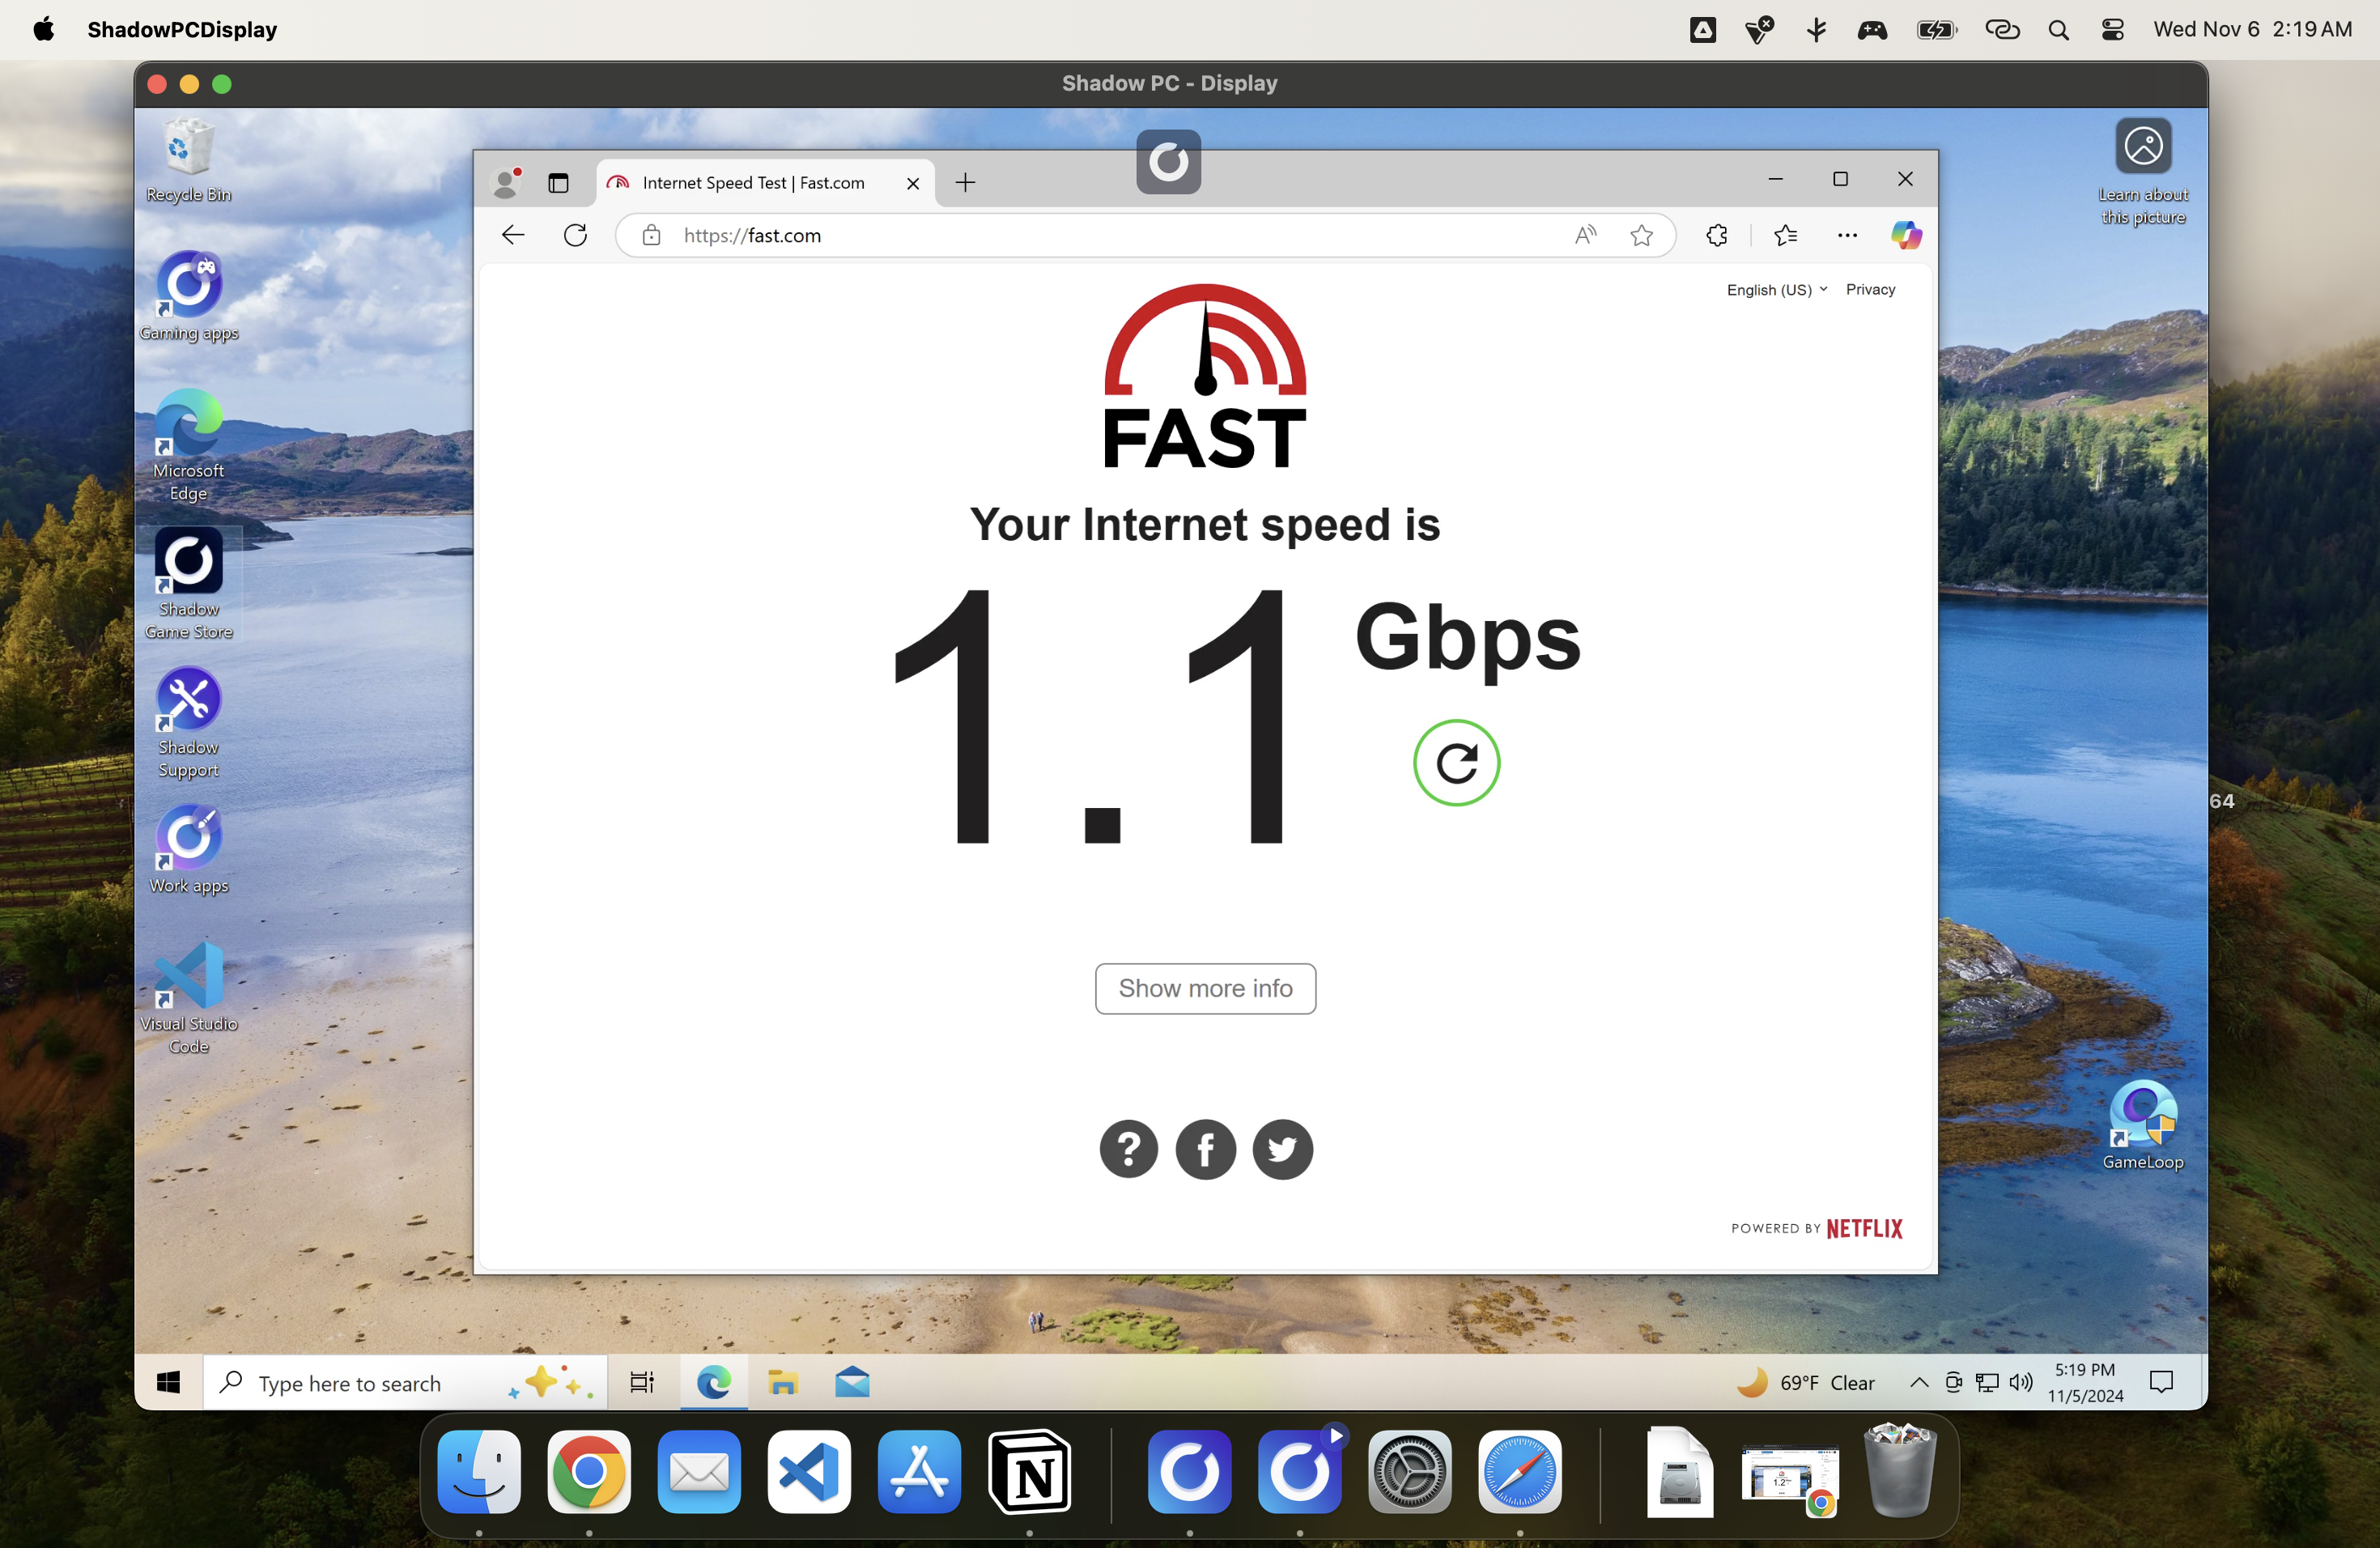The height and width of the screenshot is (1548, 2380).
Task: Show hidden icons in the Windows tray
Action: coord(1919,1382)
